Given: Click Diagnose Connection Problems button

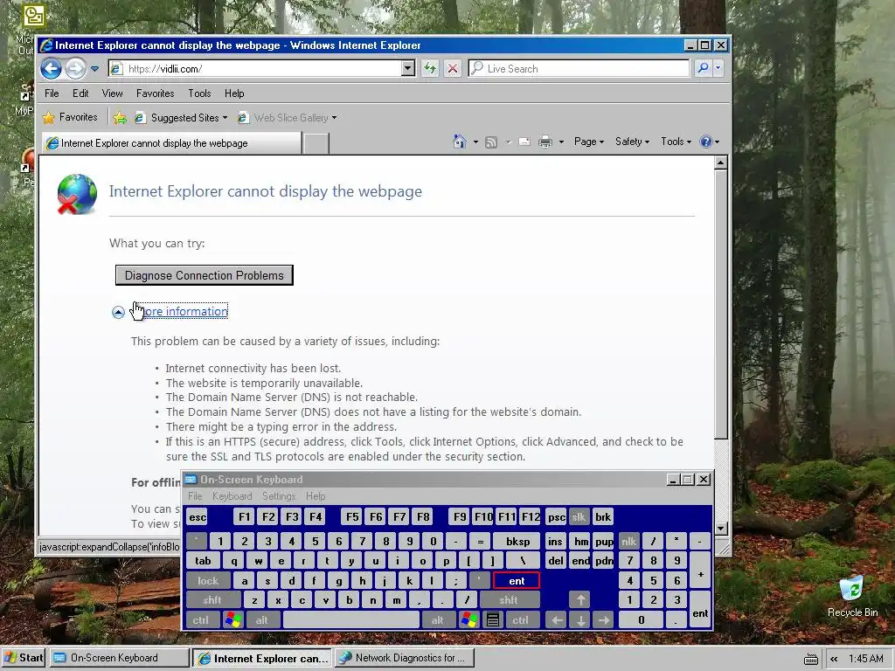Looking at the screenshot, I should tap(205, 275).
